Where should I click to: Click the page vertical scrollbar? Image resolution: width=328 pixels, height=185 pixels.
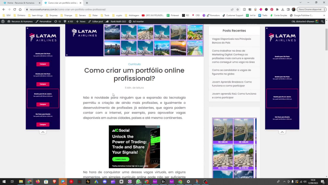click(326, 39)
